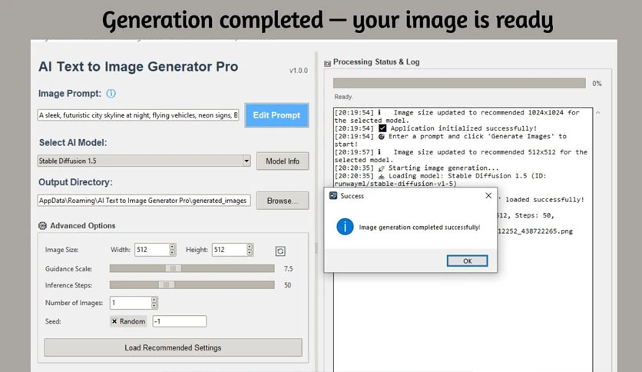This screenshot has width=642, height=372.
Task: Click the v1.0.0 version label
Action: click(299, 71)
